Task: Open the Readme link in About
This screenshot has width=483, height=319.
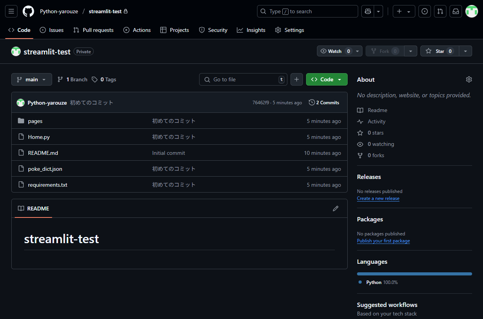Action: (x=372, y=110)
